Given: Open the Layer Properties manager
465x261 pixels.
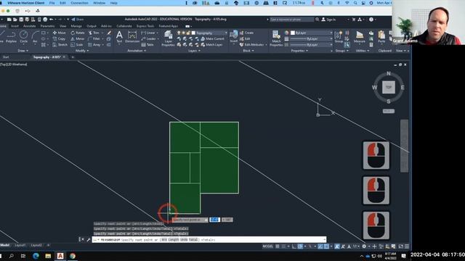Looking at the screenshot, I should (x=168, y=38).
